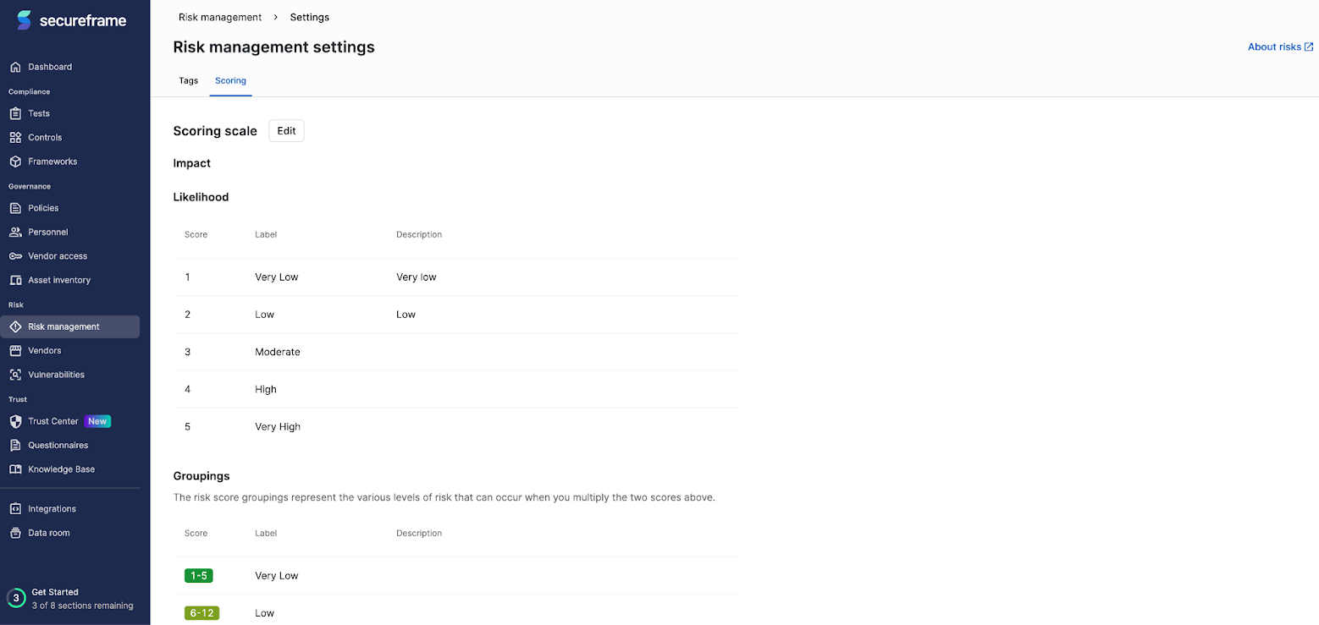This screenshot has width=1319, height=625.
Task: Click the Edit button for scoring scale
Action: tap(286, 131)
